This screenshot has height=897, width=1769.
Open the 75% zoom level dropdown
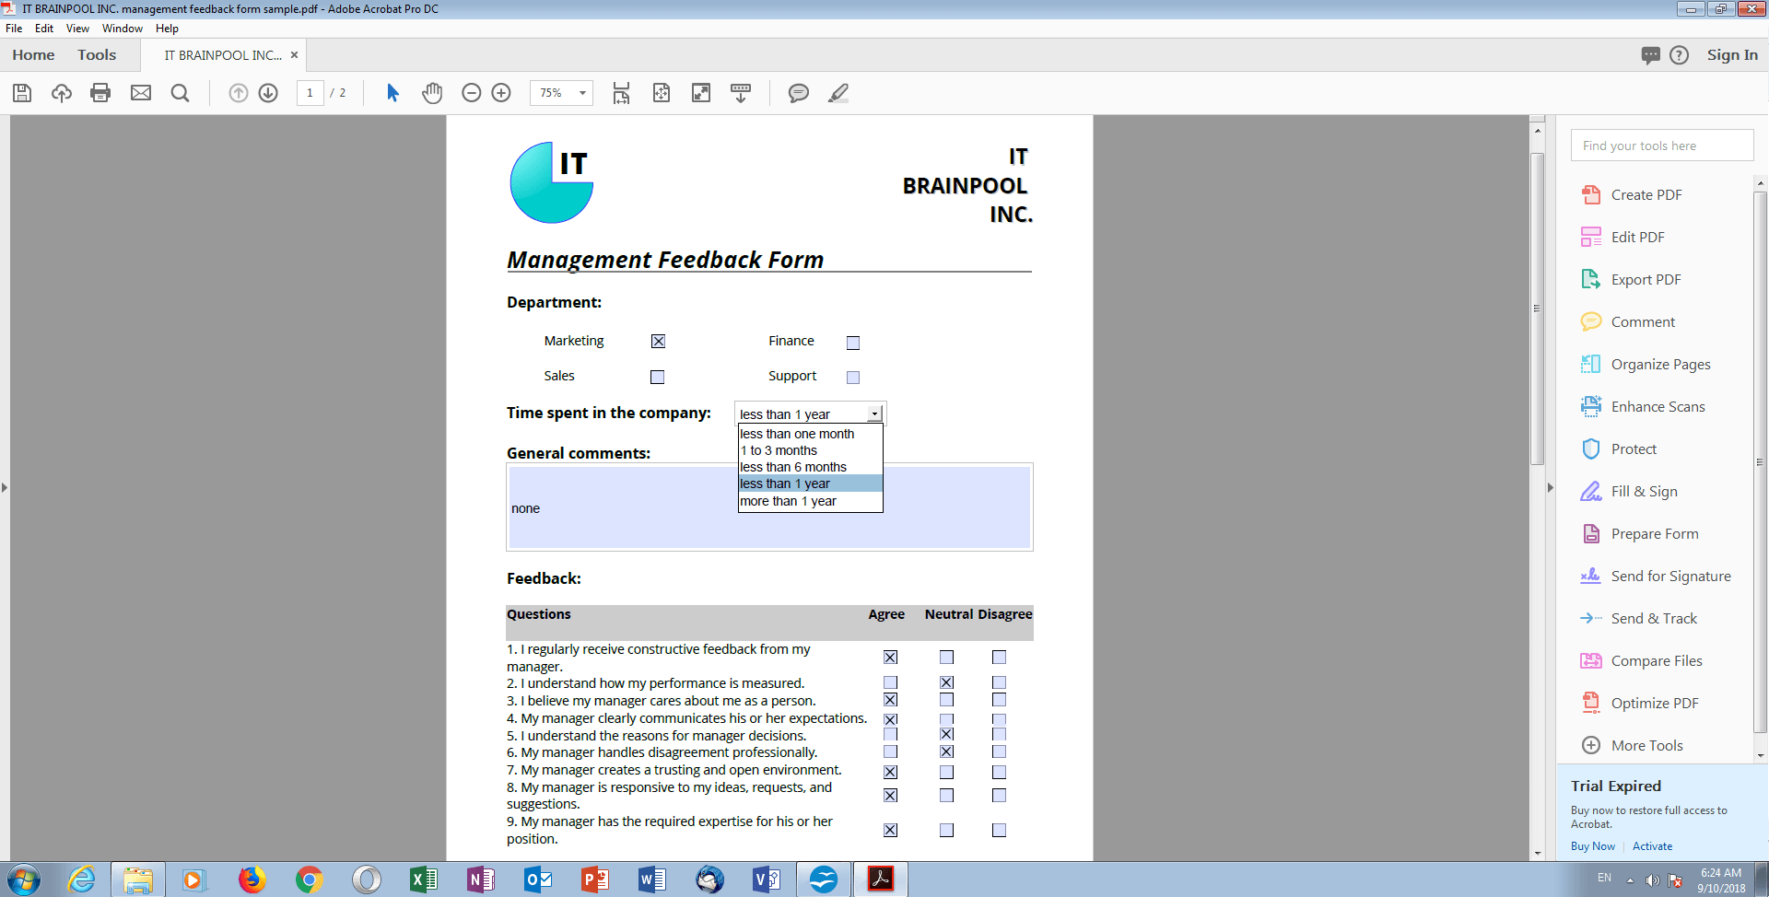[x=580, y=93]
